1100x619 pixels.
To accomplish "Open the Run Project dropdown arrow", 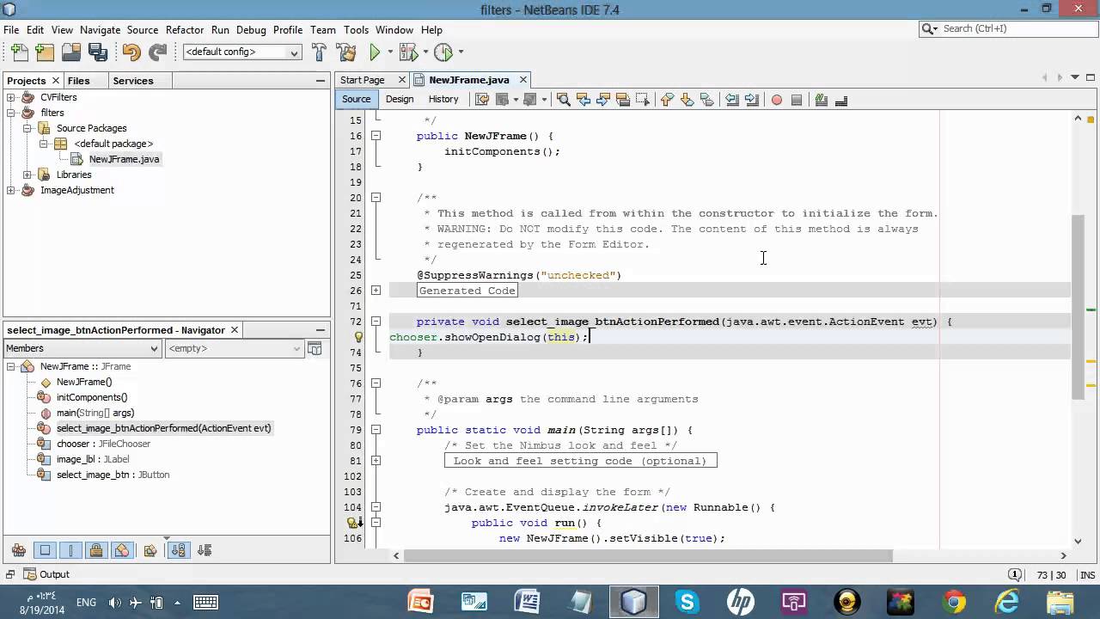I will tap(390, 52).
